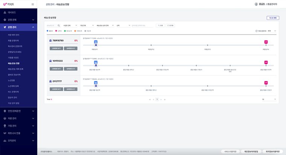This screenshot has width=286, height=155.
Task: Open 노선현황 in the sidebar
Action: point(11,80)
